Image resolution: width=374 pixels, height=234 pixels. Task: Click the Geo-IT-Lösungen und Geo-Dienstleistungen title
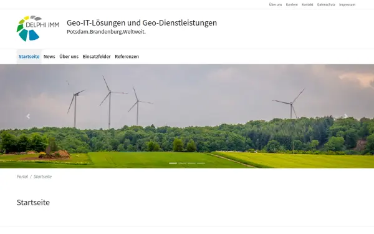(x=141, y=23)
